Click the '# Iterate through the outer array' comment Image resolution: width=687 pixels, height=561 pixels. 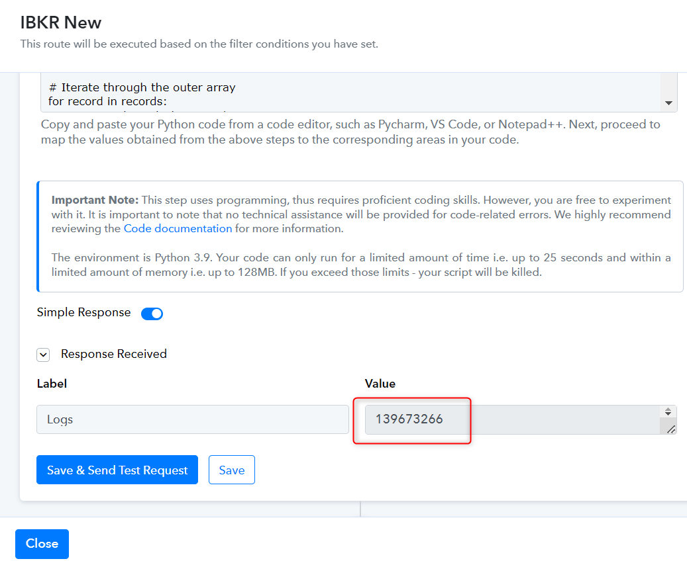(142, 87)
